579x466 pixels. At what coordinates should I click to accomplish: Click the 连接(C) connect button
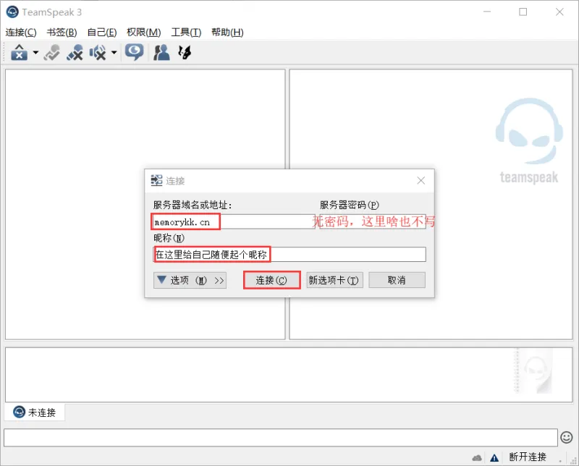coord(271,280)
